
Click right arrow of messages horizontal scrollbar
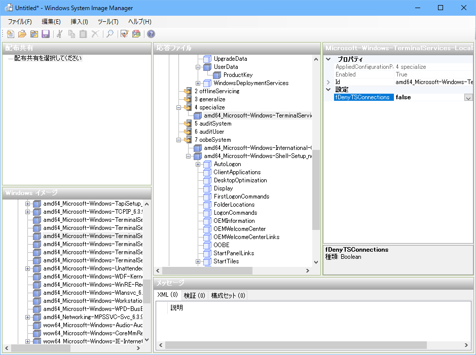pyautogui.click(x=466, y=345)
